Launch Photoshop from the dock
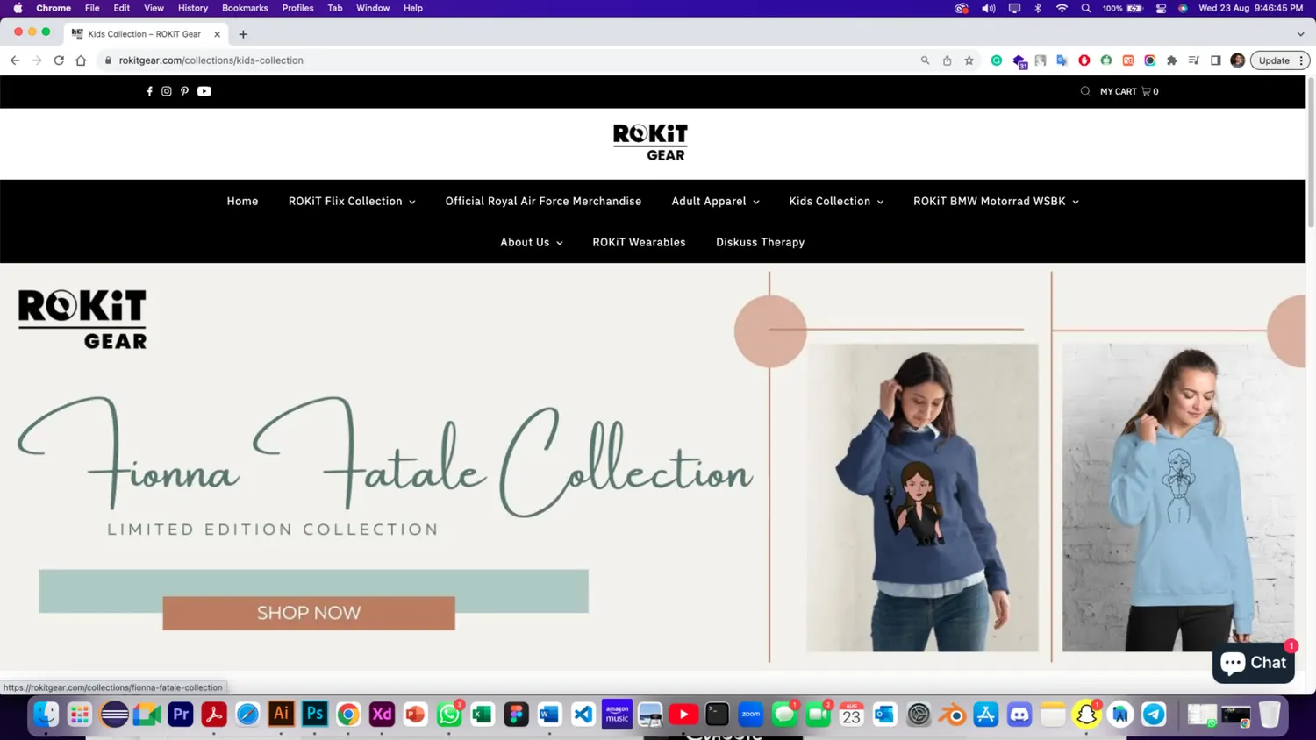This screenshot has height=740, width=1316. point(315,715)
